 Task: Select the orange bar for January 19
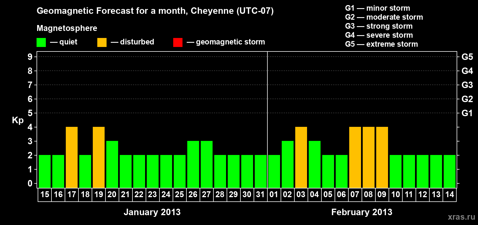pyautogui.click(x=99, y=157)
